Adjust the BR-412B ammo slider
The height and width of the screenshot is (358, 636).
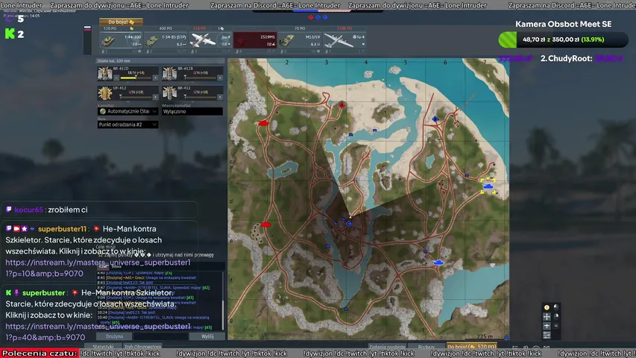[201, 78]
